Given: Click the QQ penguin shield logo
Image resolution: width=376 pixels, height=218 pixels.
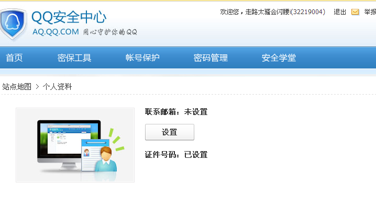Looking at the screenshot, I should coord(13,24).
